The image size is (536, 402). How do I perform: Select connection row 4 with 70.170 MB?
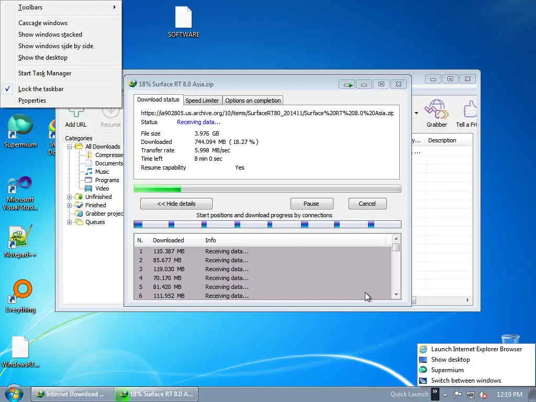click(x=263, y=278)
